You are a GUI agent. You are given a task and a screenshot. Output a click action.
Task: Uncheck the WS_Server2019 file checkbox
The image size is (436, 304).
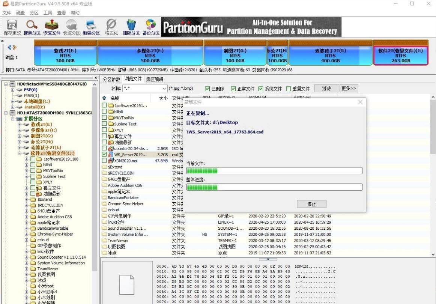[x=104, y=154]
